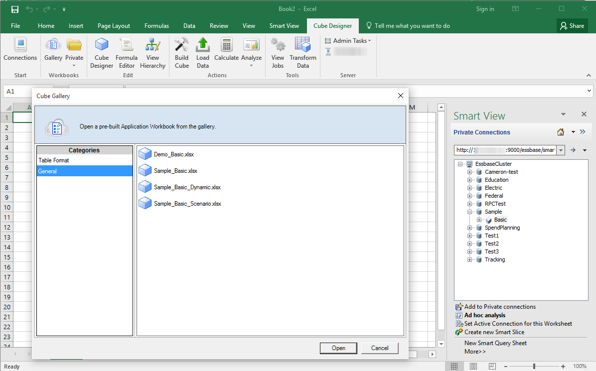Switch to the Home ribbon tab

46,26
